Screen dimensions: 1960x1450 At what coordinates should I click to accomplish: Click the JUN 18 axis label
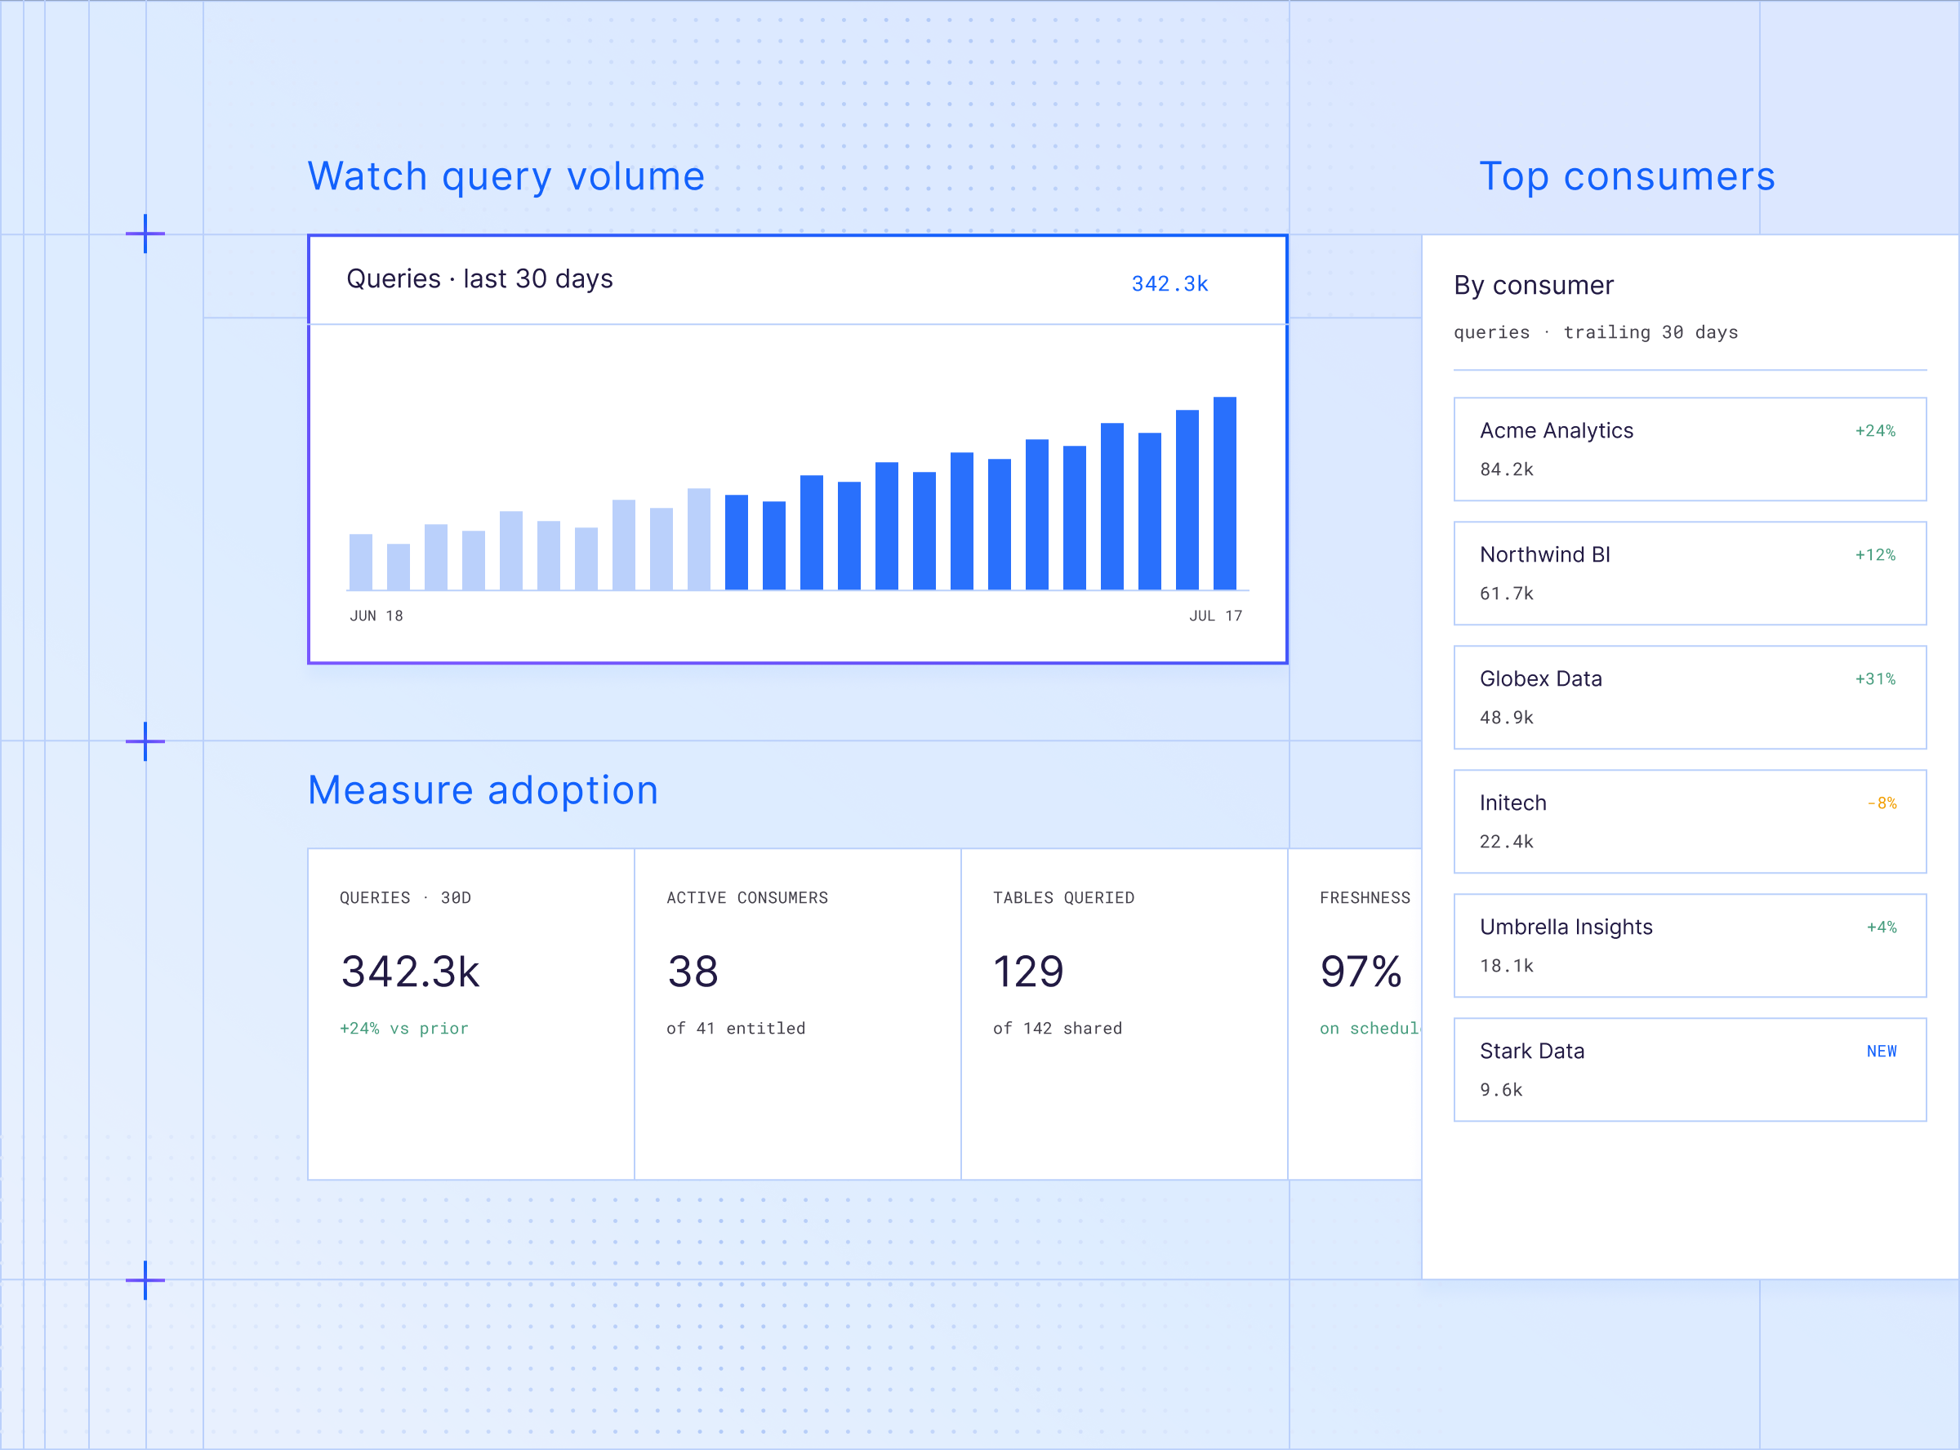[376, 616]
